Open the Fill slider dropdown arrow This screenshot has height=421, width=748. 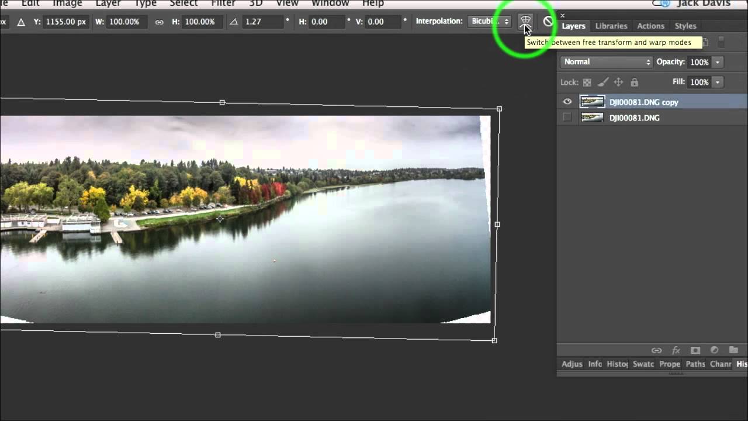click(x=718, y=82)
